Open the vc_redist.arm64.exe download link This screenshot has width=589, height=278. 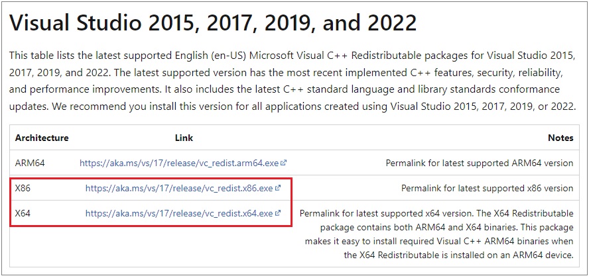(x=179, y=163)
